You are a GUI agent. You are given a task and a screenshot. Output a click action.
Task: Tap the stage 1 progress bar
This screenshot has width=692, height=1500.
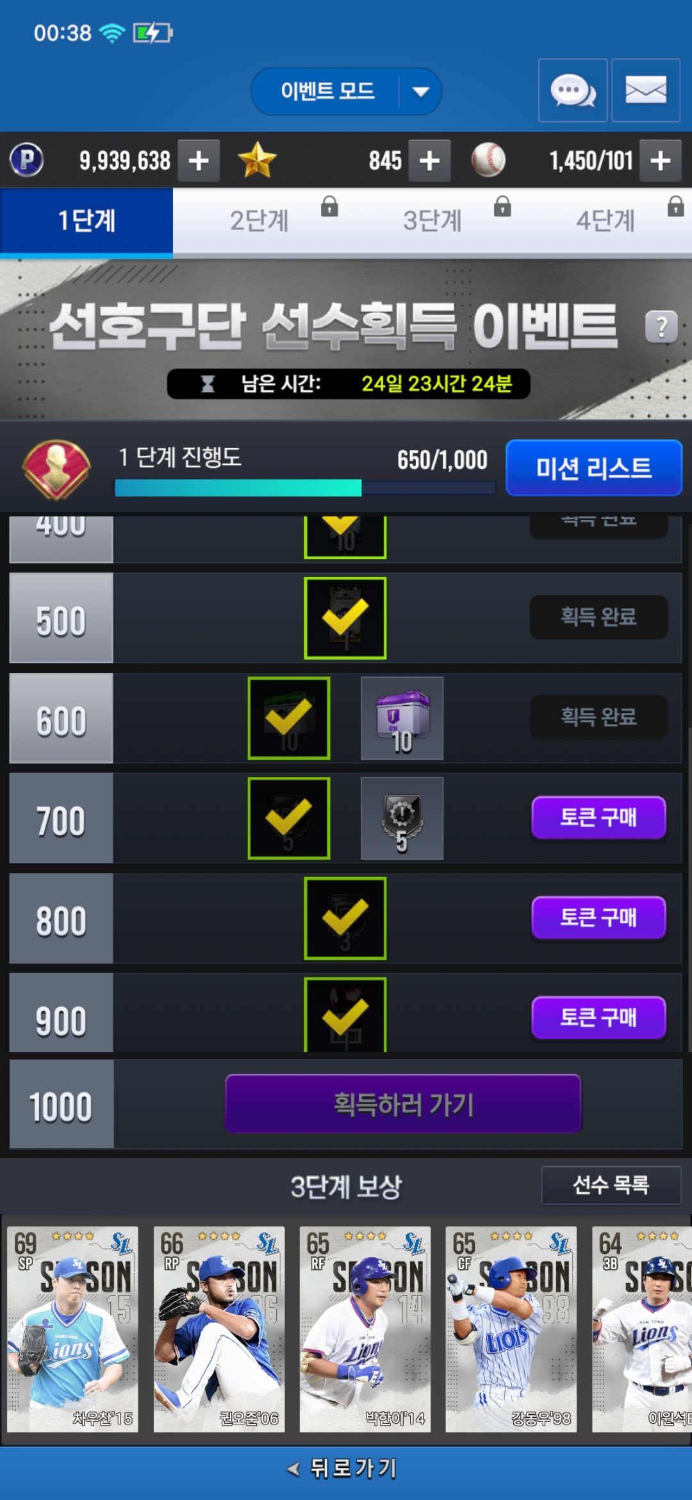(x=305, y=488)
